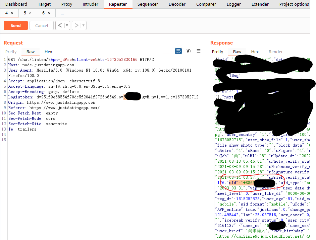Toggle the word wrap icon in Request

[178, 51]
